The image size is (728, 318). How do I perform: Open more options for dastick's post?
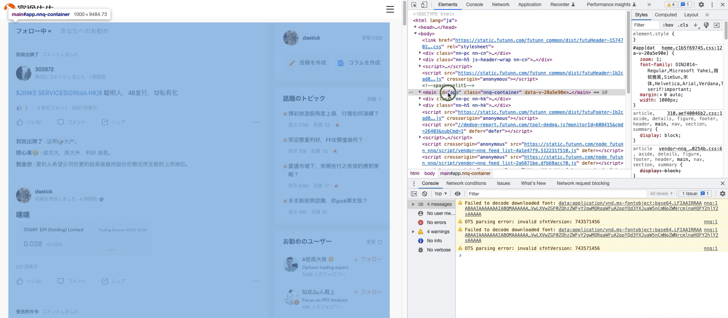(256, 281)
